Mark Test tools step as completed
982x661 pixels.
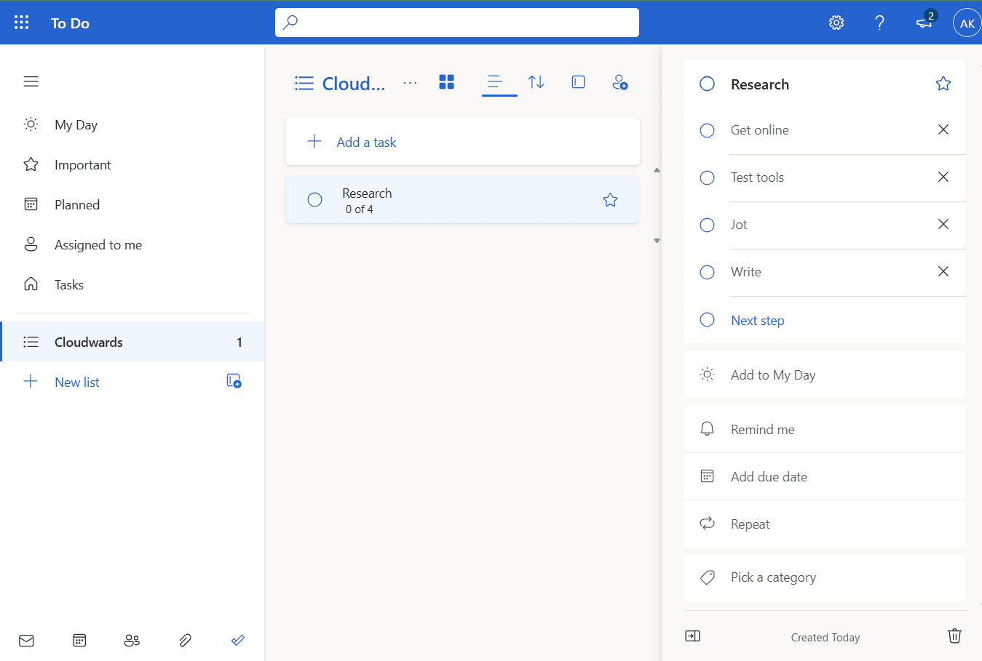point(707,177)
